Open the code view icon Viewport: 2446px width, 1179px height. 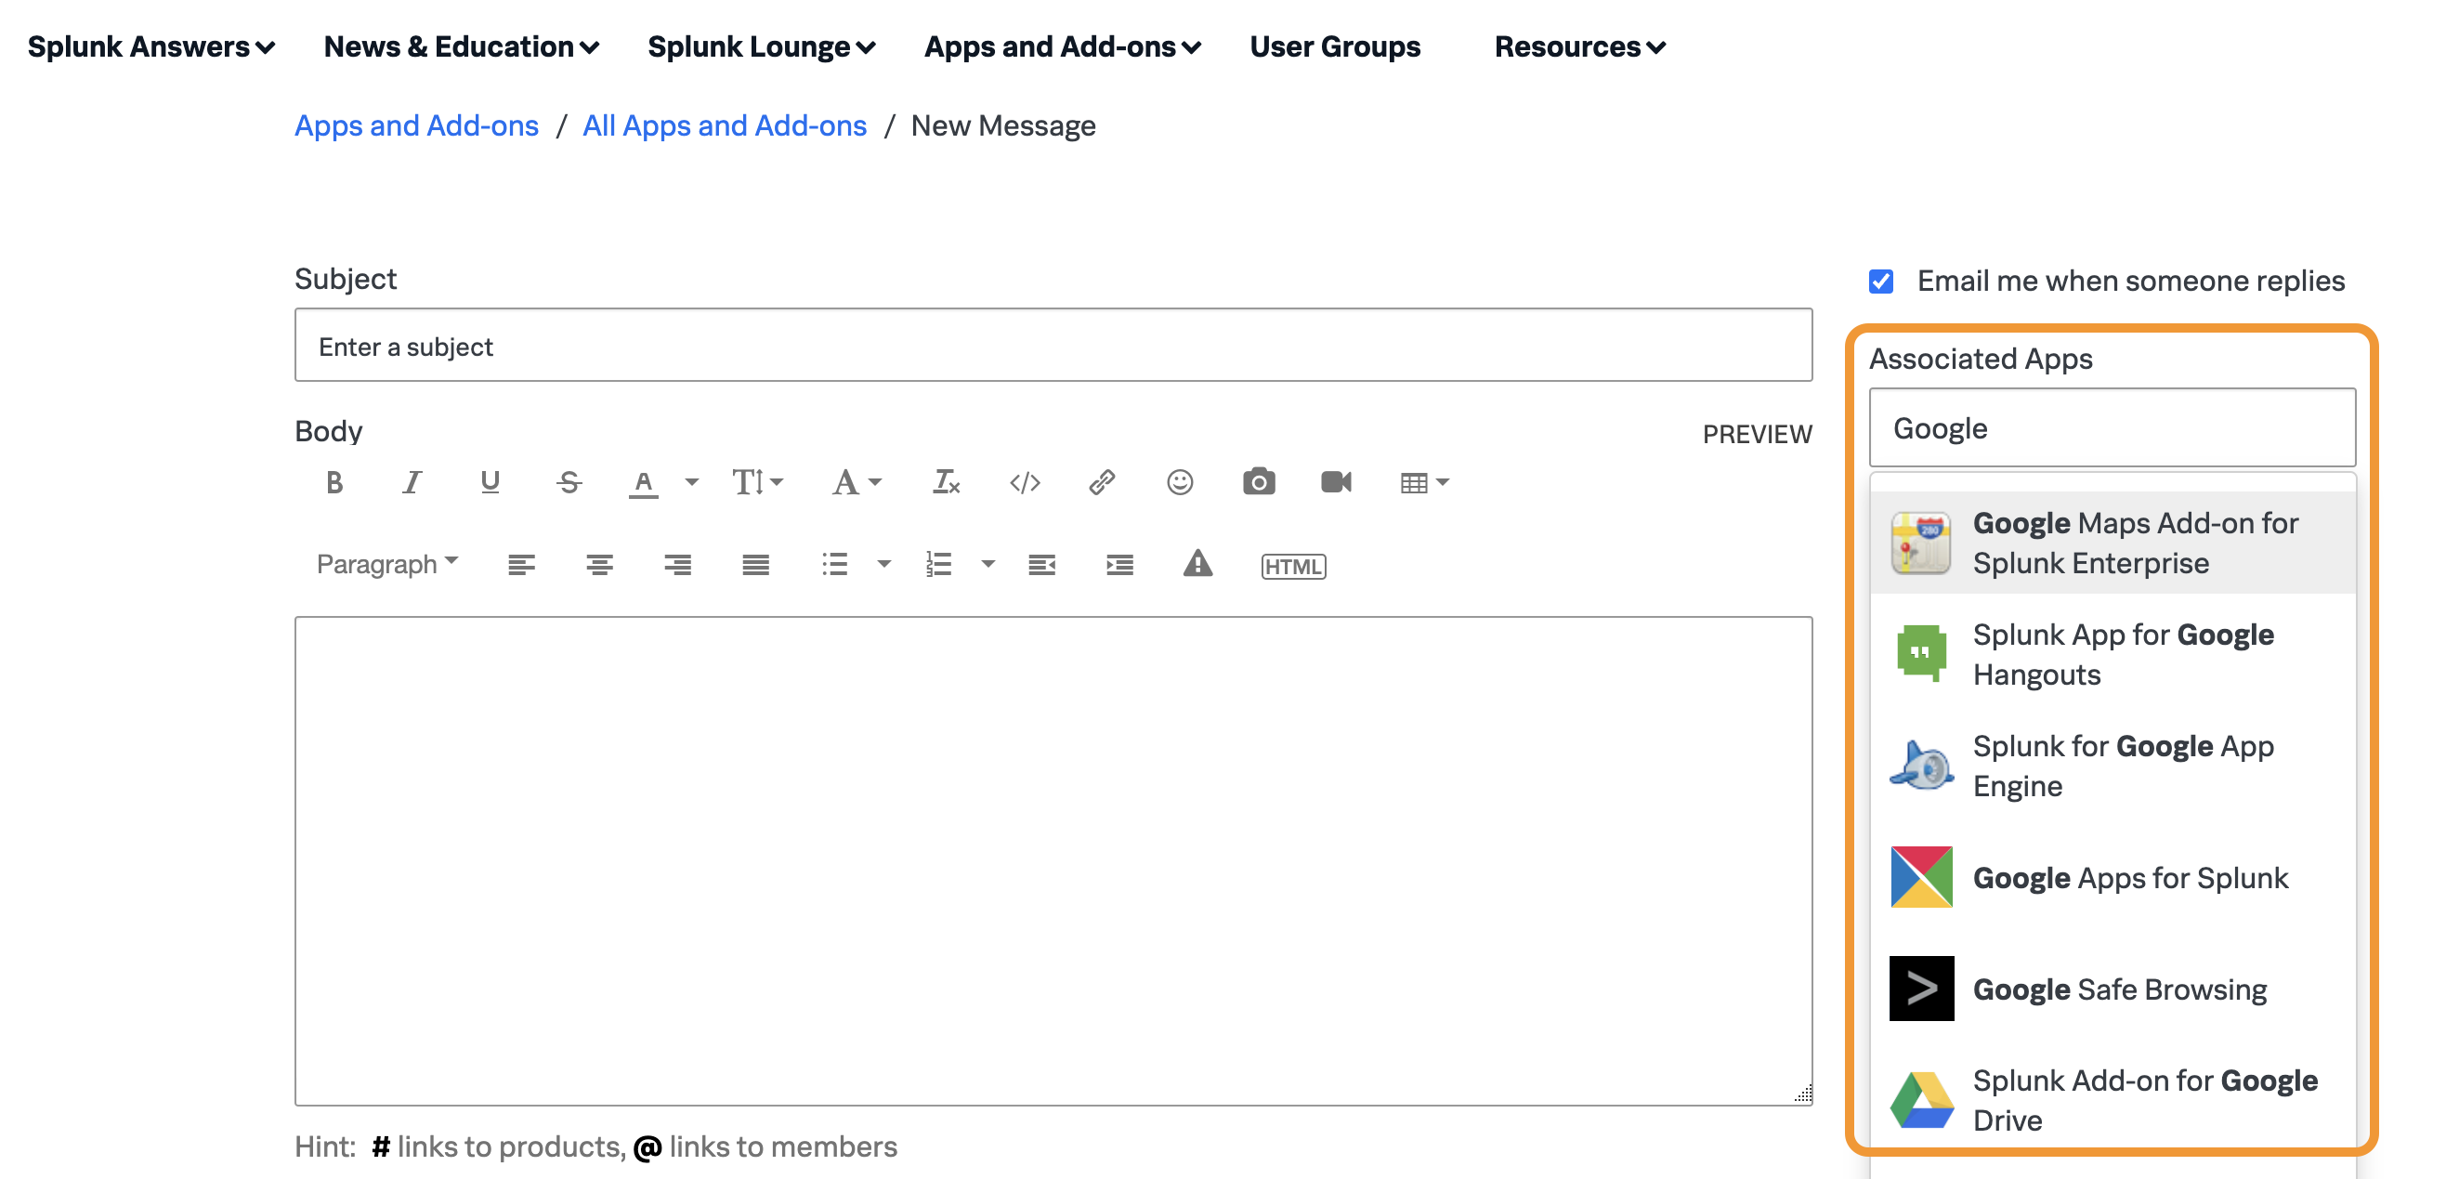1025,482
